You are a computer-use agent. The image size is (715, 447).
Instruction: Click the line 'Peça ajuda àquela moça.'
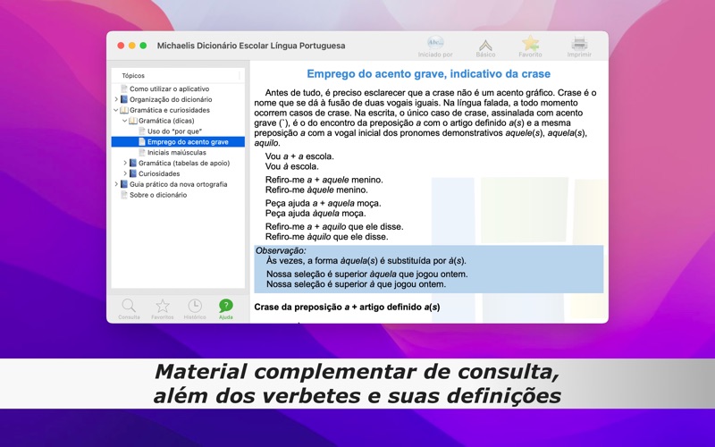[315, 213]
